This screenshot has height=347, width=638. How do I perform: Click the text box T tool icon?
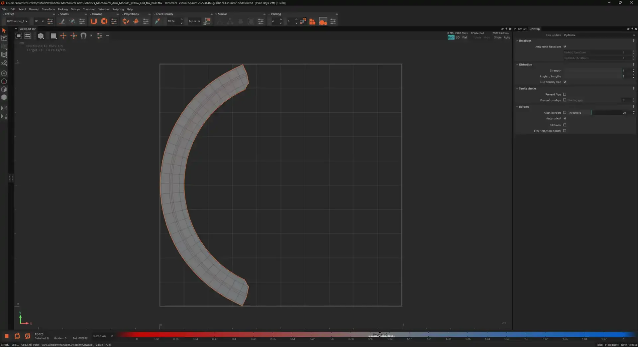click(4, 39)
